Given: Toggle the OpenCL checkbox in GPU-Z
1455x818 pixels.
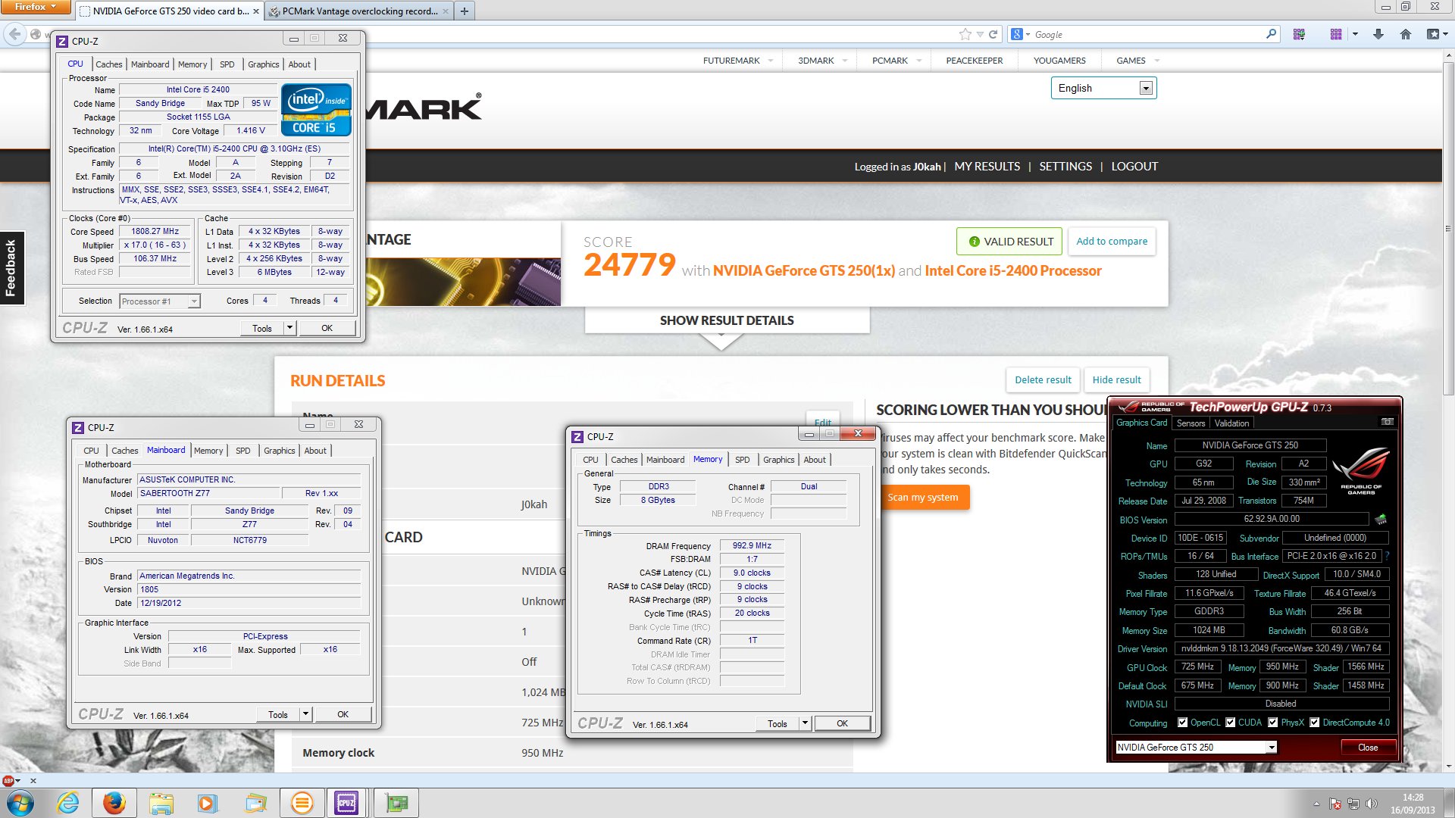Looking at the screenshot, I should pyautogui.click(x=1182, y=723).
